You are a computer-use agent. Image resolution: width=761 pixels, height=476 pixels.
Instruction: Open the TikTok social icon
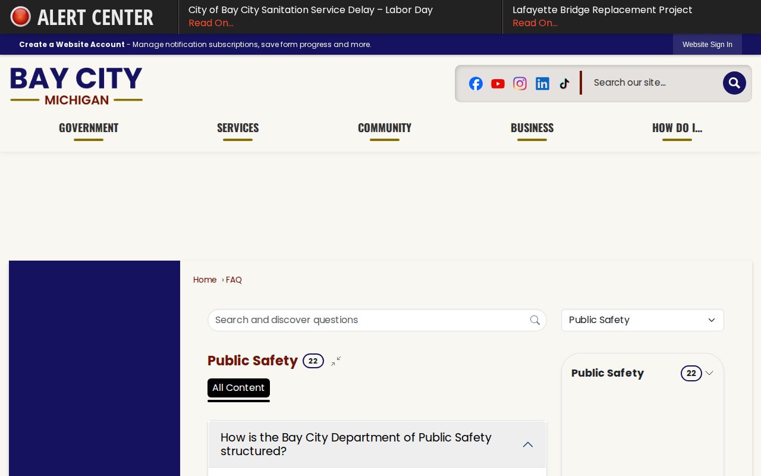coord(564,83)
